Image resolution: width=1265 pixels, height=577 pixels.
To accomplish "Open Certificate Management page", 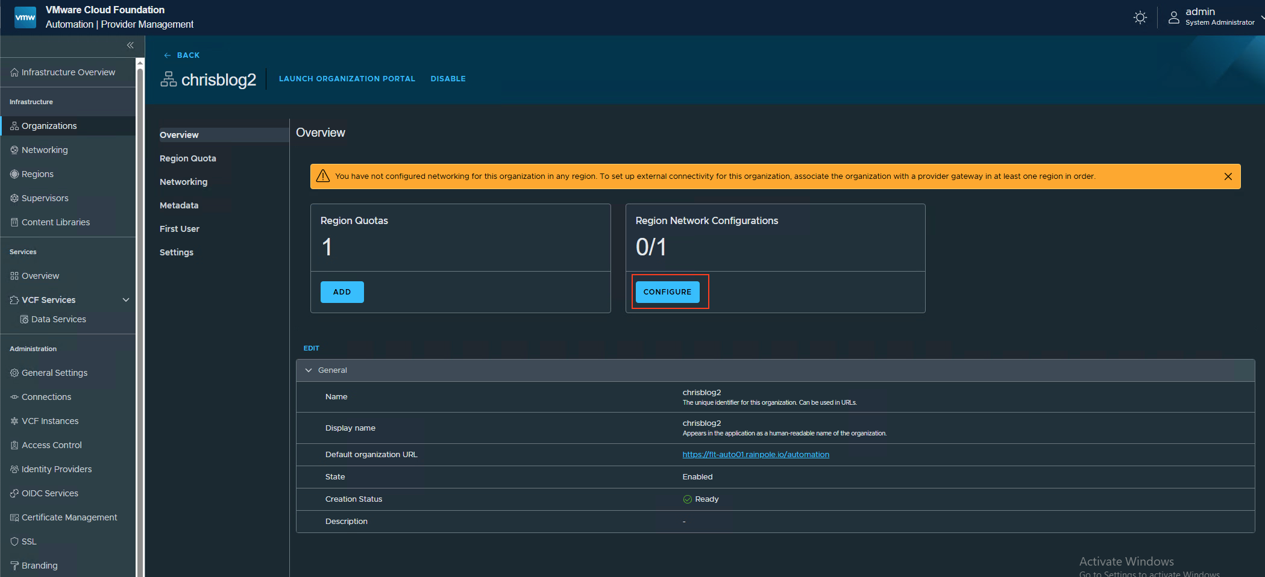I will (x=68, y=517).
